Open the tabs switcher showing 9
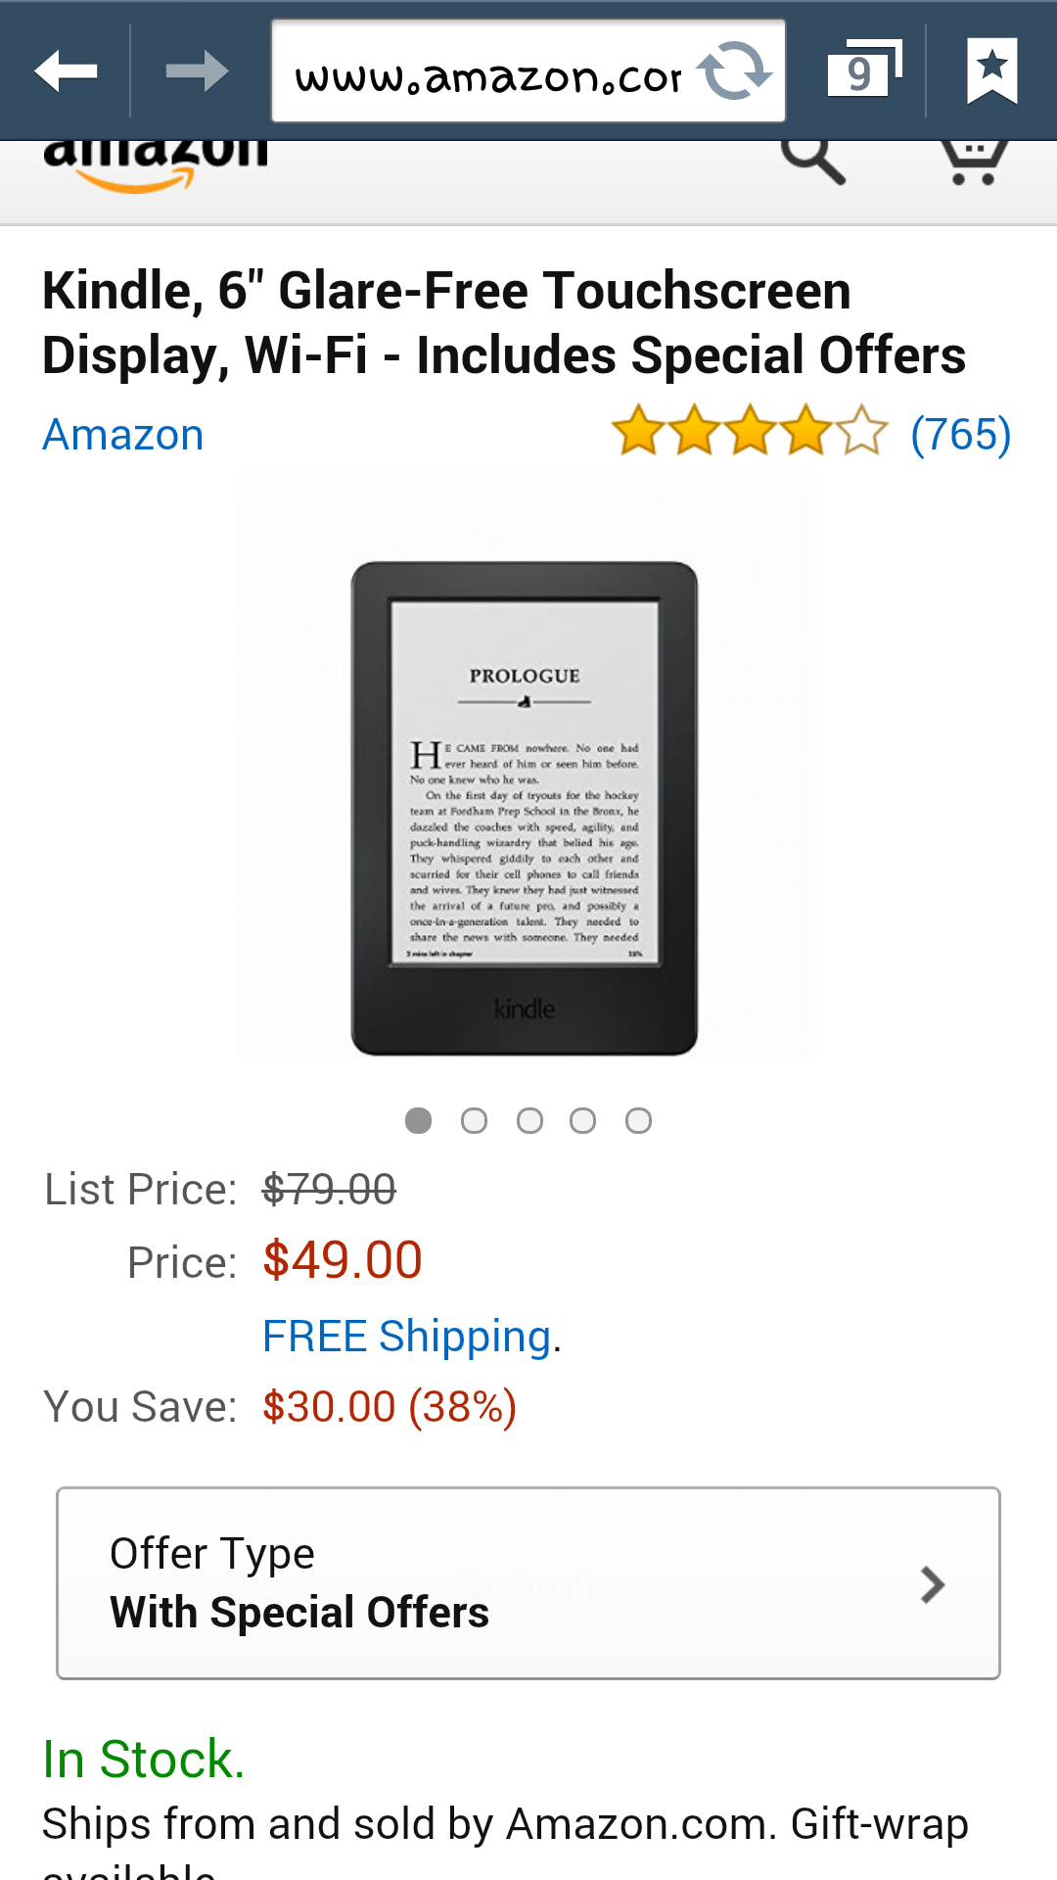The image size is (1057, 1880). coord(863,70)
